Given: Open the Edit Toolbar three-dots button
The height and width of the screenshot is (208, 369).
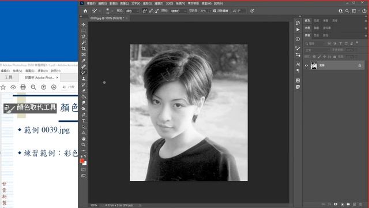Looking at the screenshot, I should click(84, 151).
